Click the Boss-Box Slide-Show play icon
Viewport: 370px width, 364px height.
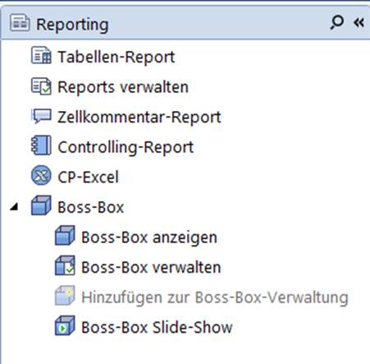pos(65,325)
